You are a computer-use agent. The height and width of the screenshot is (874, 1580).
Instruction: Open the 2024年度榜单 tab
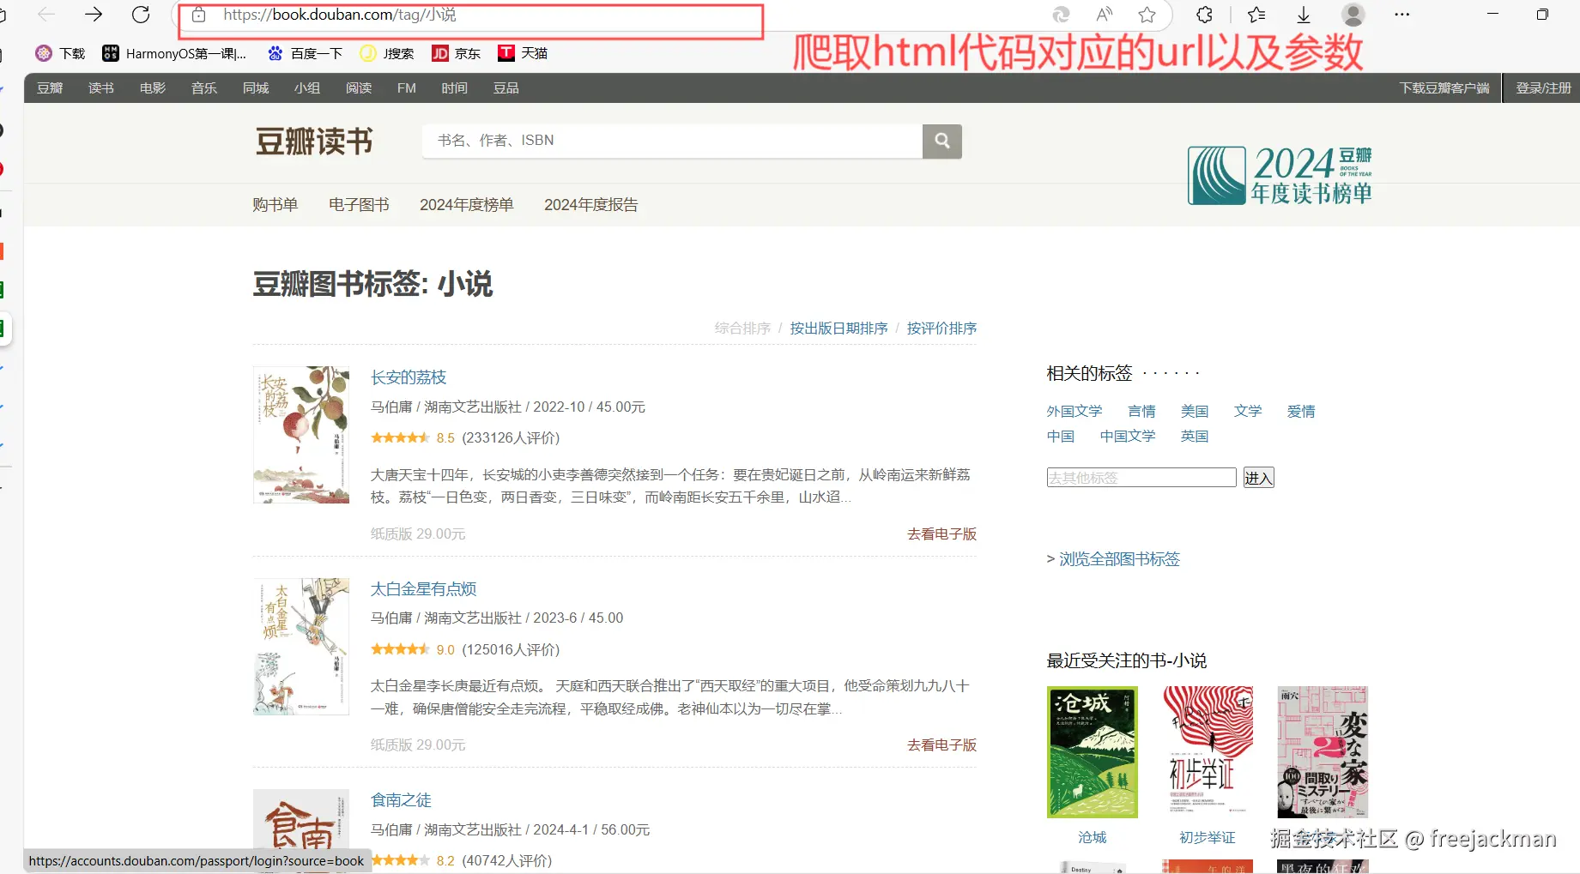(466, 205)
